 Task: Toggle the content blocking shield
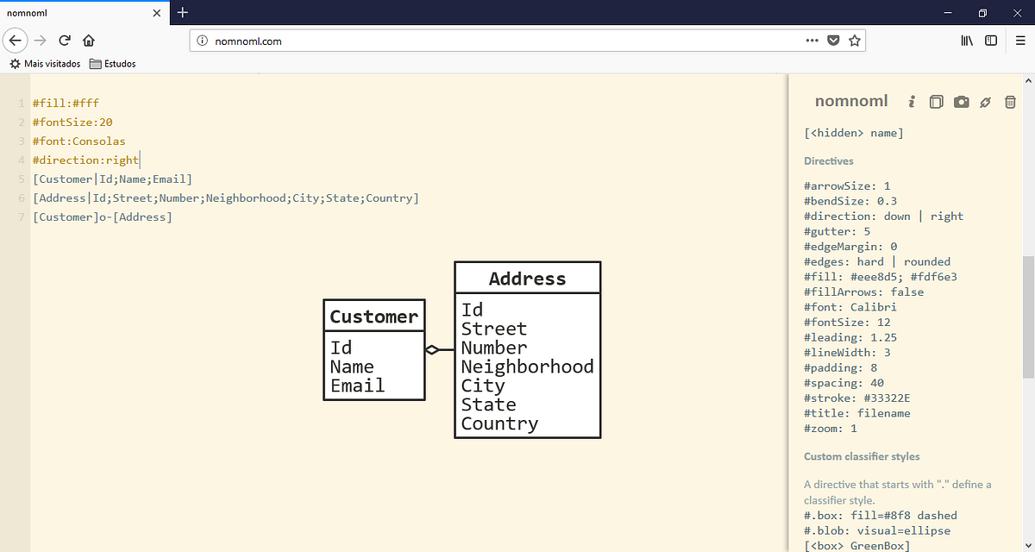tap(833, 40)
